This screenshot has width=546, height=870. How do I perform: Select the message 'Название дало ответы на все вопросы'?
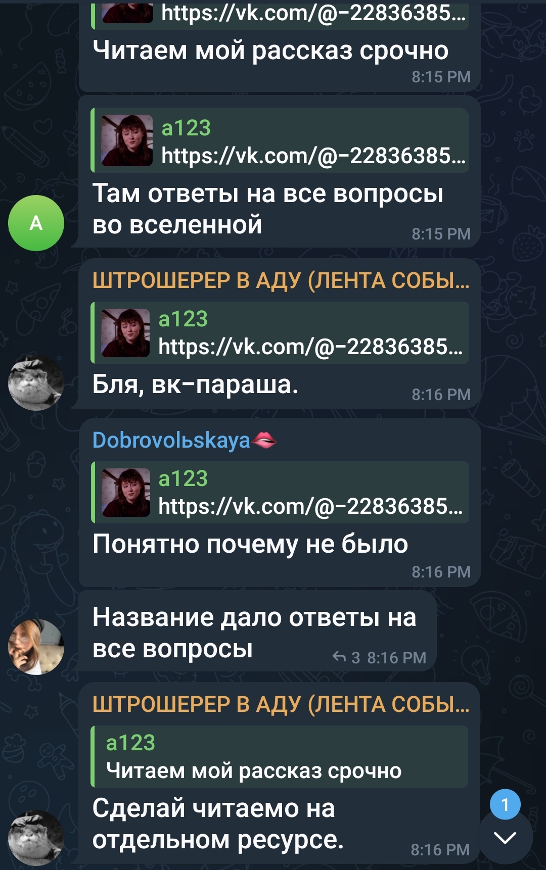[x=258, y=631]
